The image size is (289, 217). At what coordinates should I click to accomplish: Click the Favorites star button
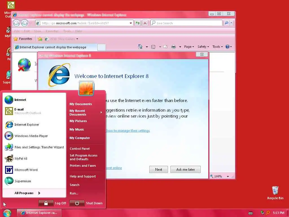tap(23, 39)
